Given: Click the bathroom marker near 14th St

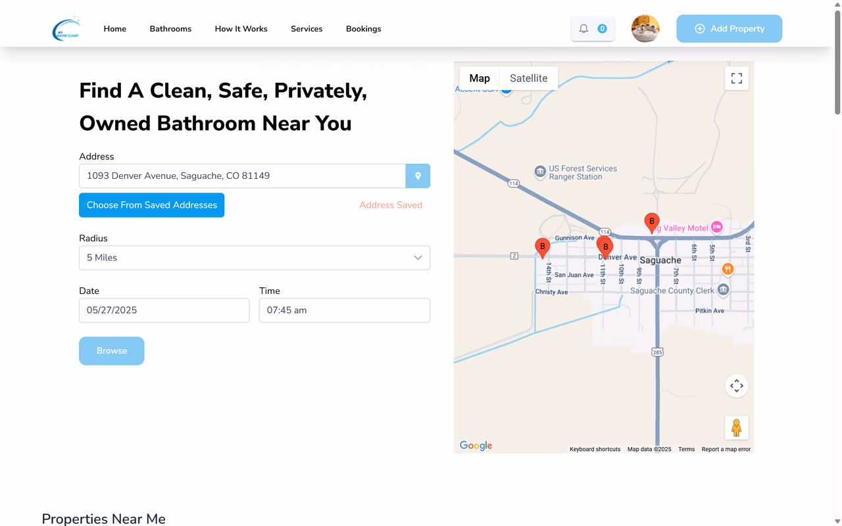Looking at the screenshot, I should coord(542,247).
